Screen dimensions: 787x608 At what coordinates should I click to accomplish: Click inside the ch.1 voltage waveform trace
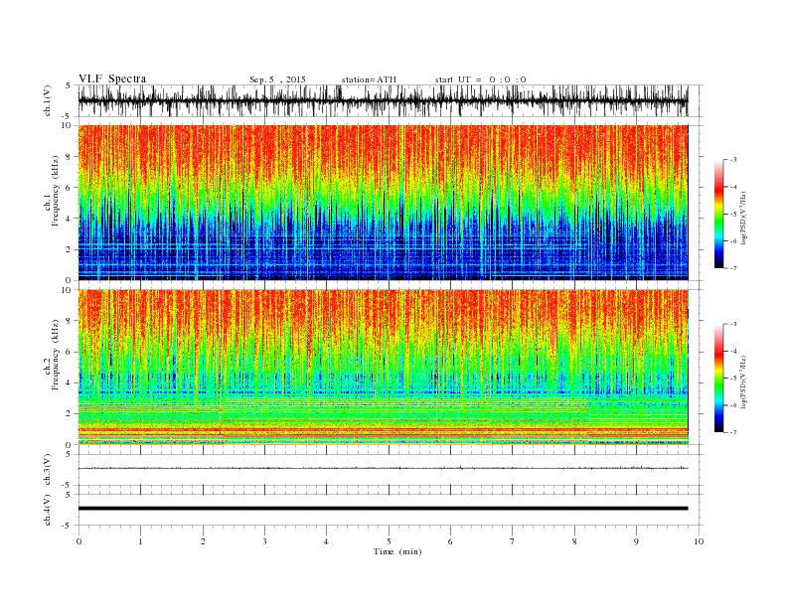tap(383, 100)
